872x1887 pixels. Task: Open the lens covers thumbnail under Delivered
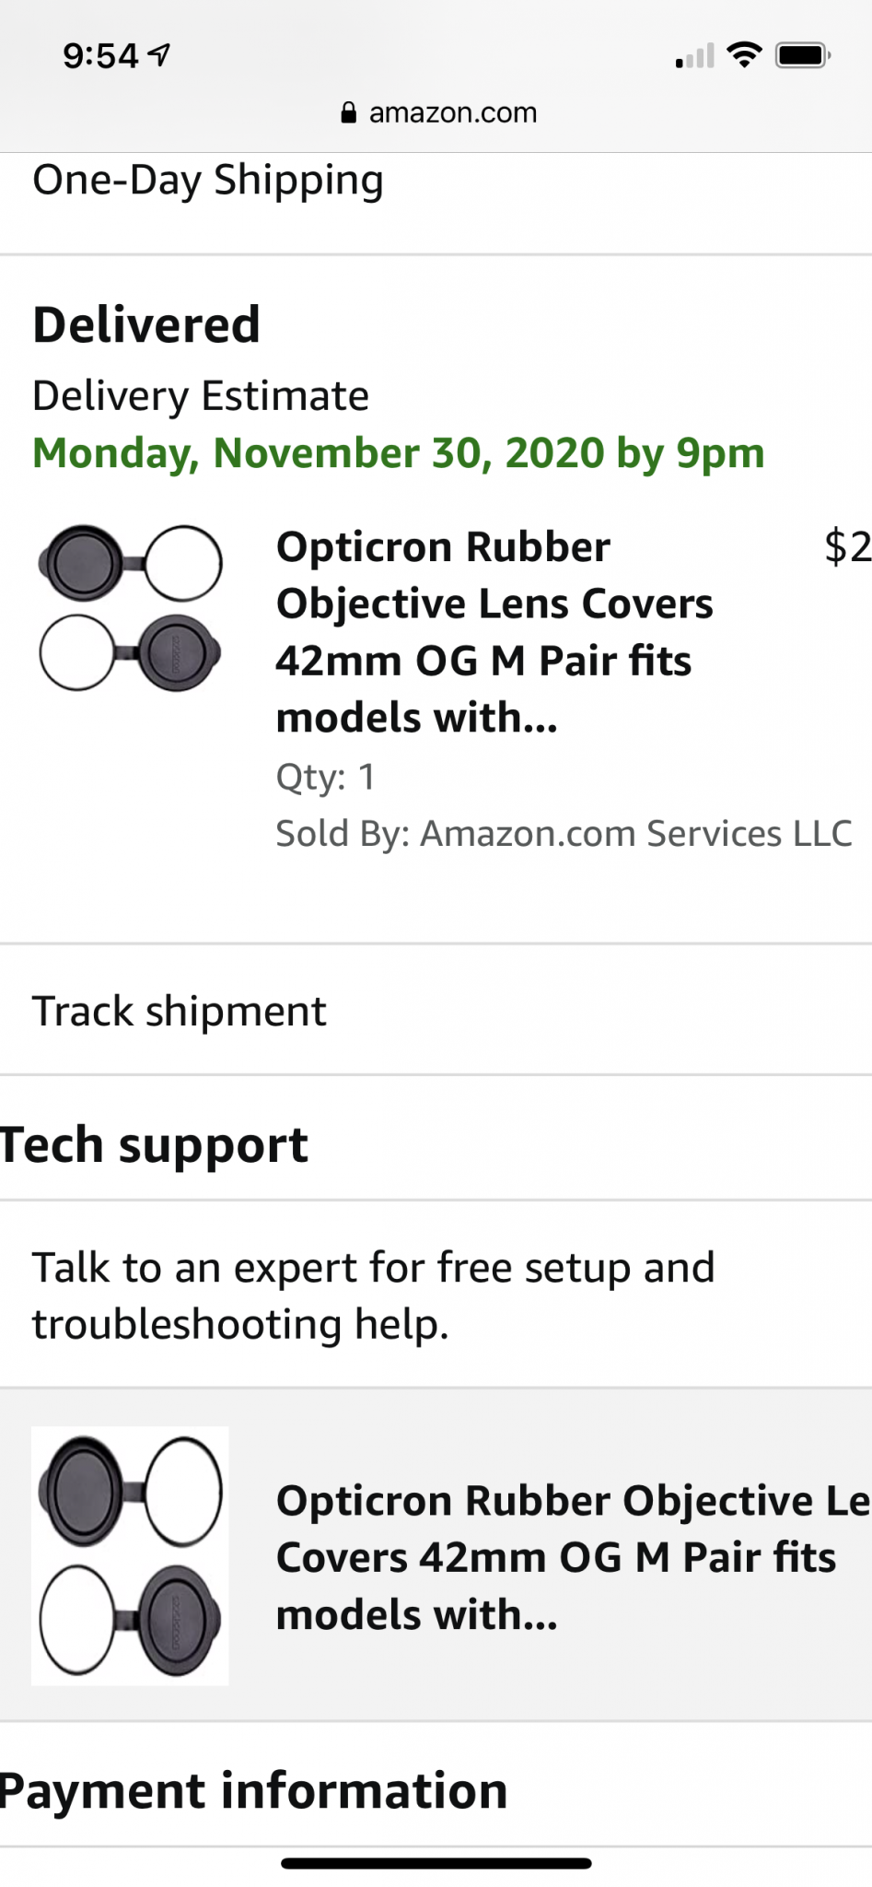tap(130, 608)
